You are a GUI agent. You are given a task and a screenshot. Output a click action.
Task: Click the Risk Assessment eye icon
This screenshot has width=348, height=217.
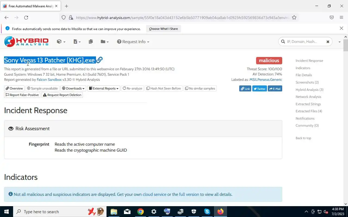point(11,129)
